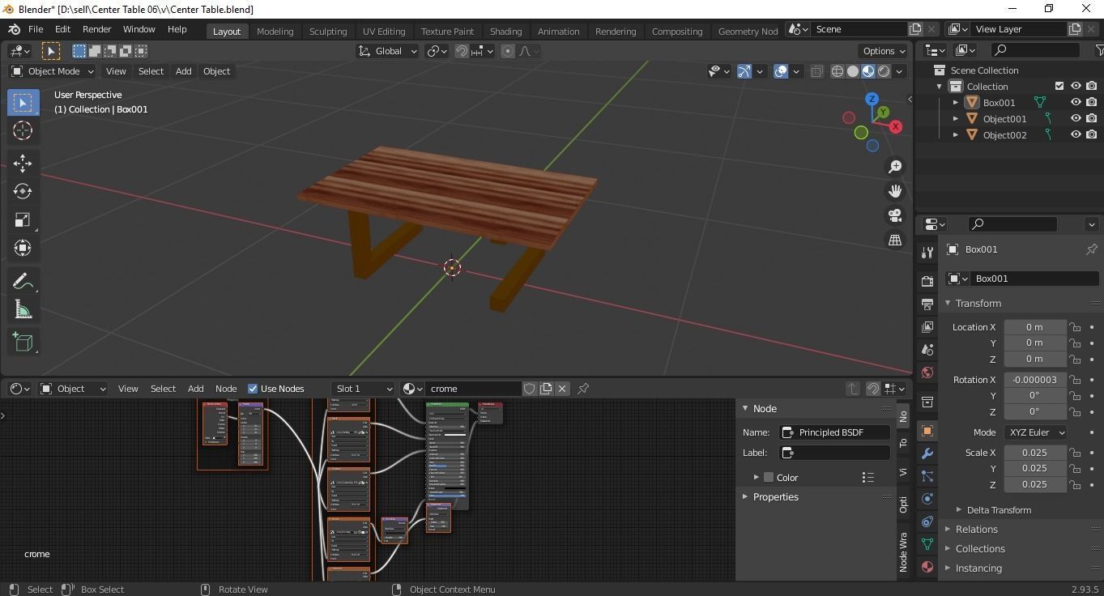
Task: Duplicate crome material with new-material icon
Action: (x=546, y=389)
